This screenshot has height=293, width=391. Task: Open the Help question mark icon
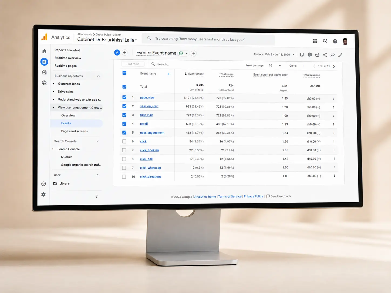pyautogui.click(x=335, y=41)
